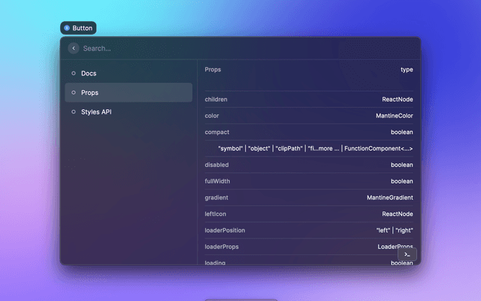Click the compact prop row
This screenshot has width=481, height=301.
[308, 132]
